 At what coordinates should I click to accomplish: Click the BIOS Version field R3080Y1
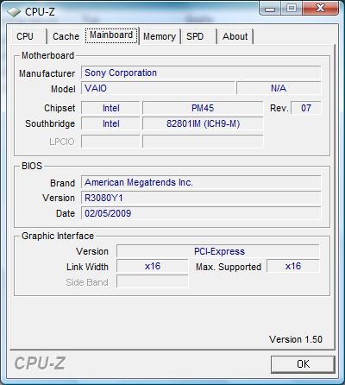coord(201,198)
